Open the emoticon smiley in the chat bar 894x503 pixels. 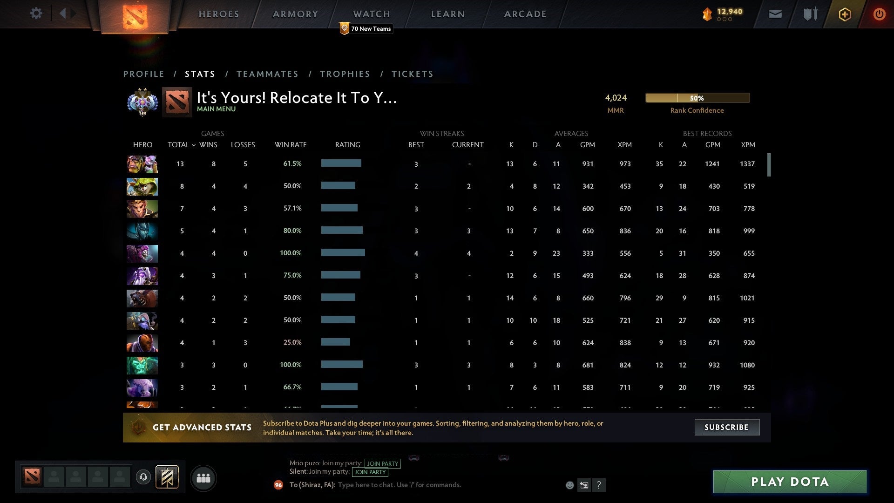point(569,485)
